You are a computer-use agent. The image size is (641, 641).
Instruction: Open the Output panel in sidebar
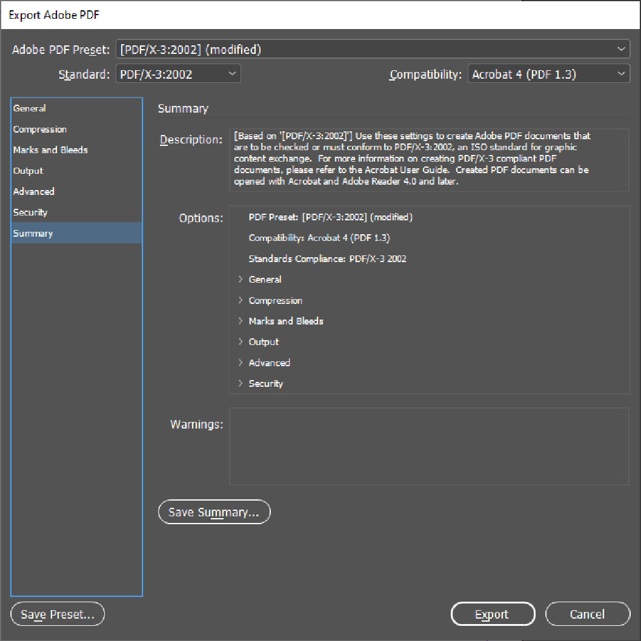[28, 171]
